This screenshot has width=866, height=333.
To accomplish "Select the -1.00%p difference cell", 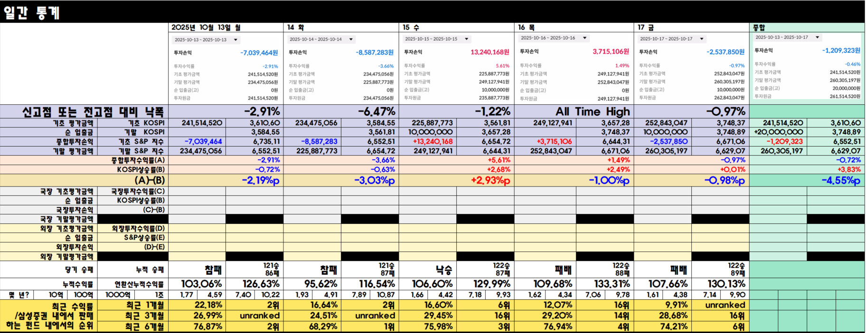I will pos(574,181).
